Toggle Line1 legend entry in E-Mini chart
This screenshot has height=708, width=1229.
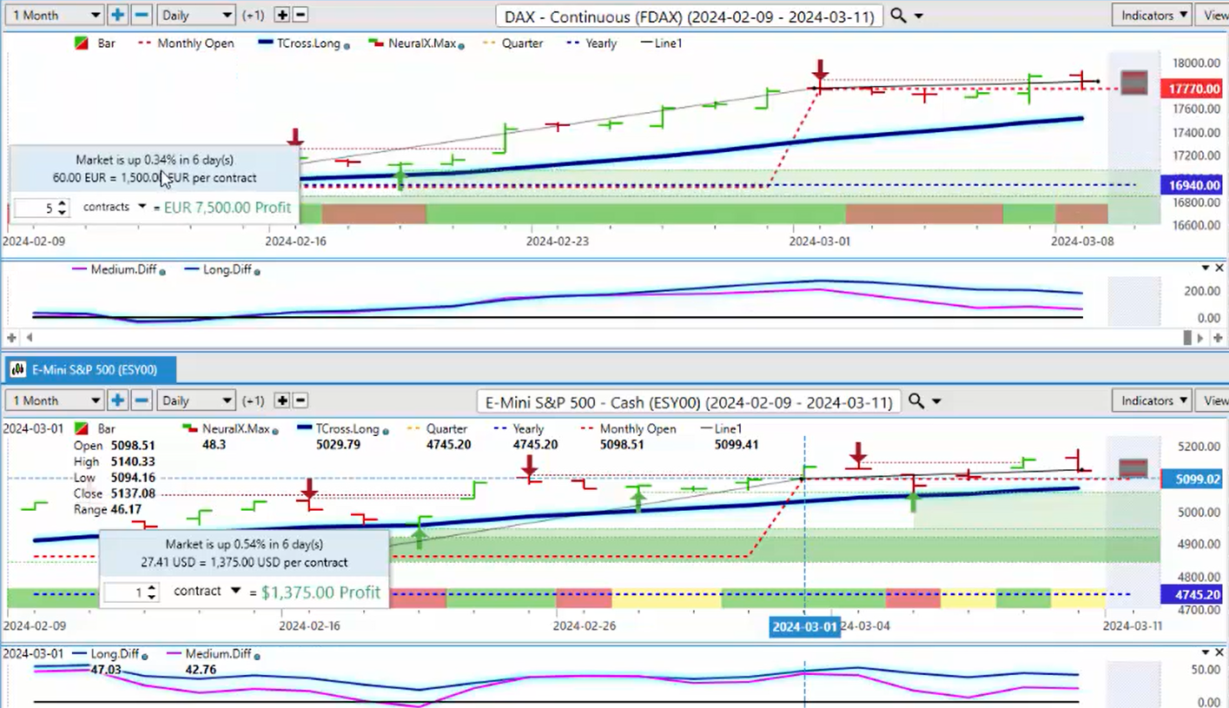point(721,429)
